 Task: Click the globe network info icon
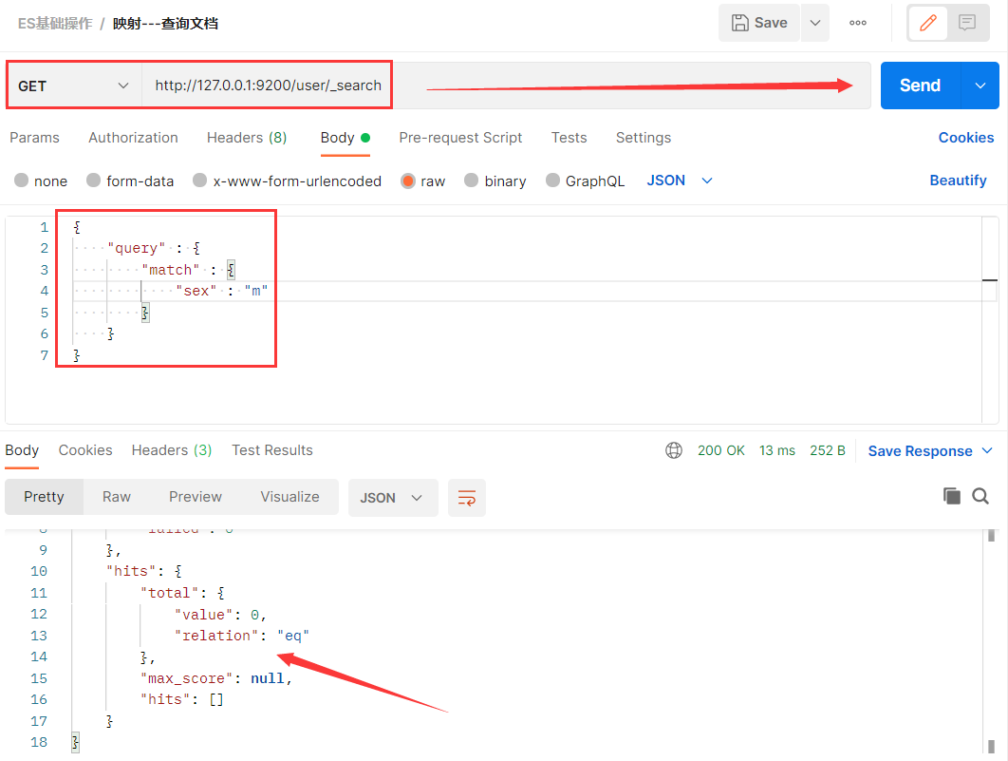(674, 450)
